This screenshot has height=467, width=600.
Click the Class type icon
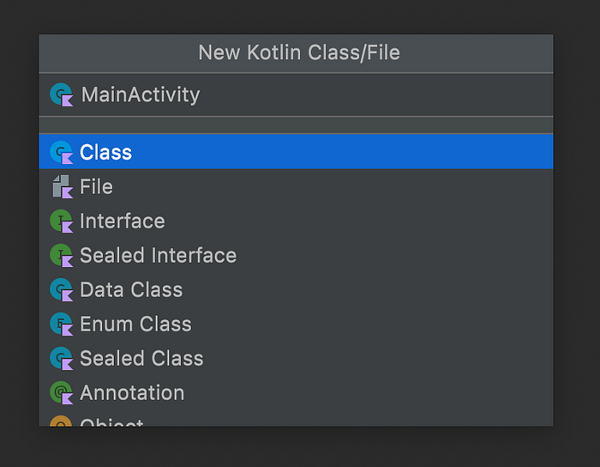pos(61,152)
